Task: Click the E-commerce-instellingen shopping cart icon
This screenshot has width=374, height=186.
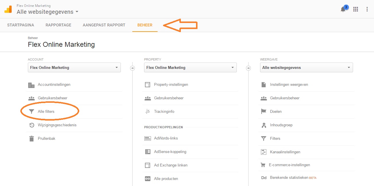Action: tap(263, 165)
